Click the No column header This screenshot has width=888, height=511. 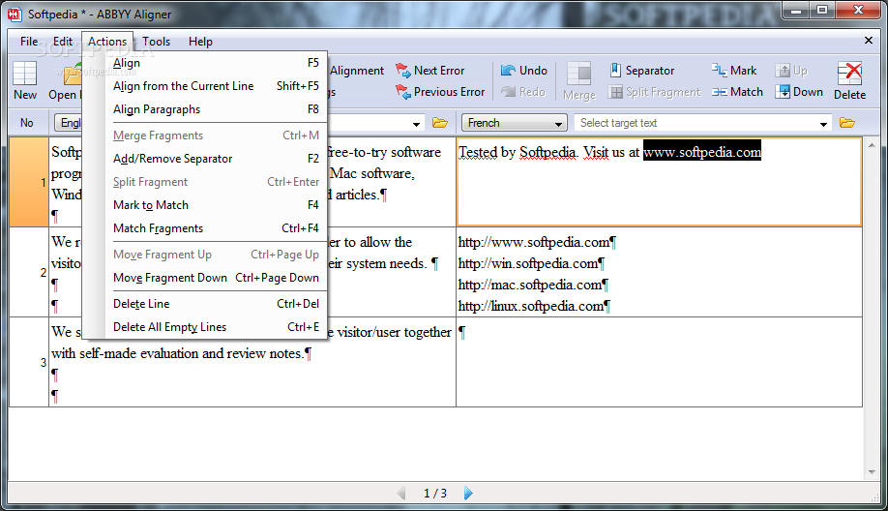click(27, 123)
